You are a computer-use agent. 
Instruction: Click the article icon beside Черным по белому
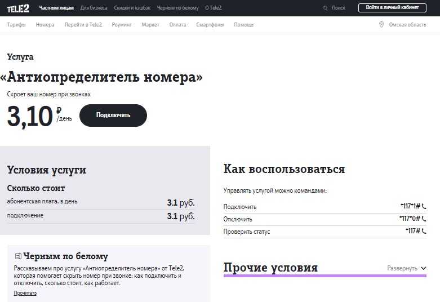click(18, 256)
